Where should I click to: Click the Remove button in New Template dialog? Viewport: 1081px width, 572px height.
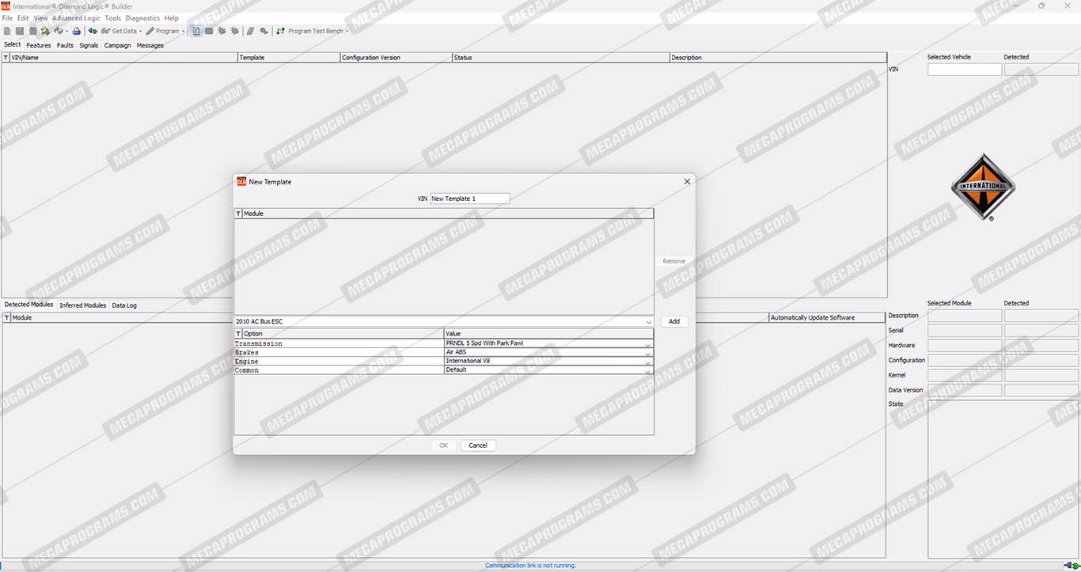674,261
